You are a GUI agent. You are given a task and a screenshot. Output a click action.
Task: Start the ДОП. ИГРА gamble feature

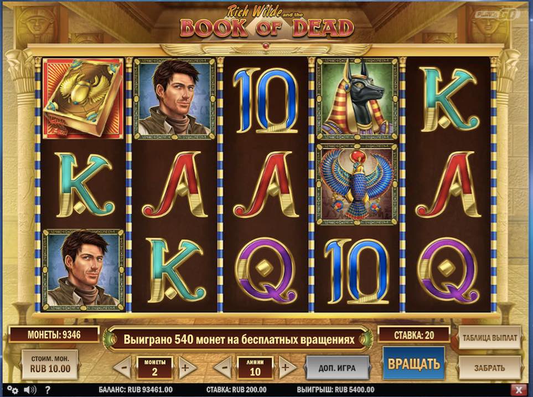337,368
